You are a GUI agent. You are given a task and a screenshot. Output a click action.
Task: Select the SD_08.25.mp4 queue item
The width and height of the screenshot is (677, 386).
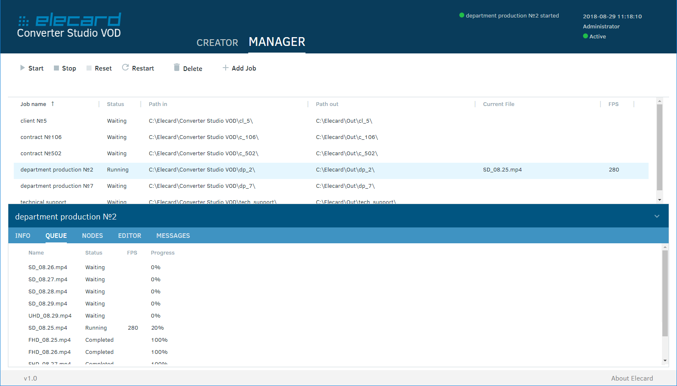pyautogui.click(x=48, y=328)
